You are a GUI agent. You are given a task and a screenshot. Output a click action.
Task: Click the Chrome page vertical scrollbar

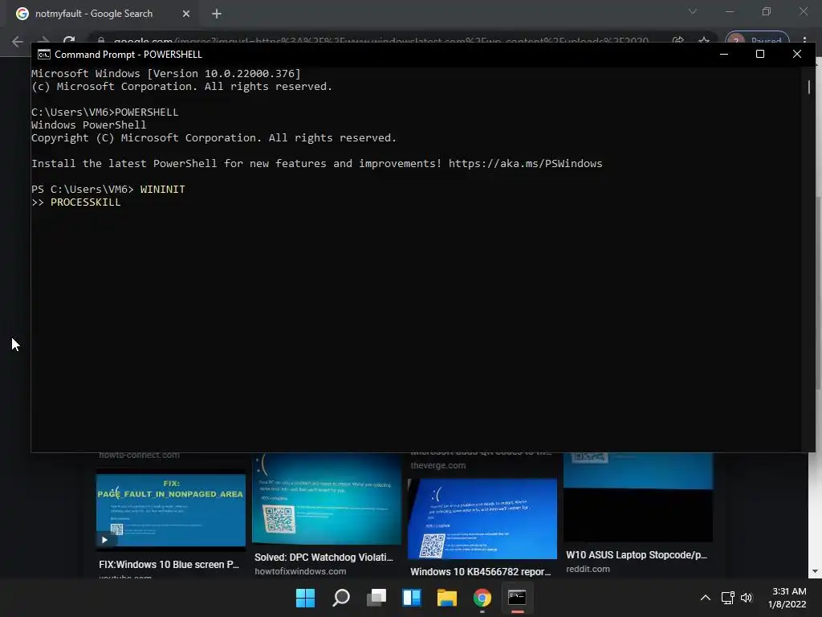coord(818,292)
